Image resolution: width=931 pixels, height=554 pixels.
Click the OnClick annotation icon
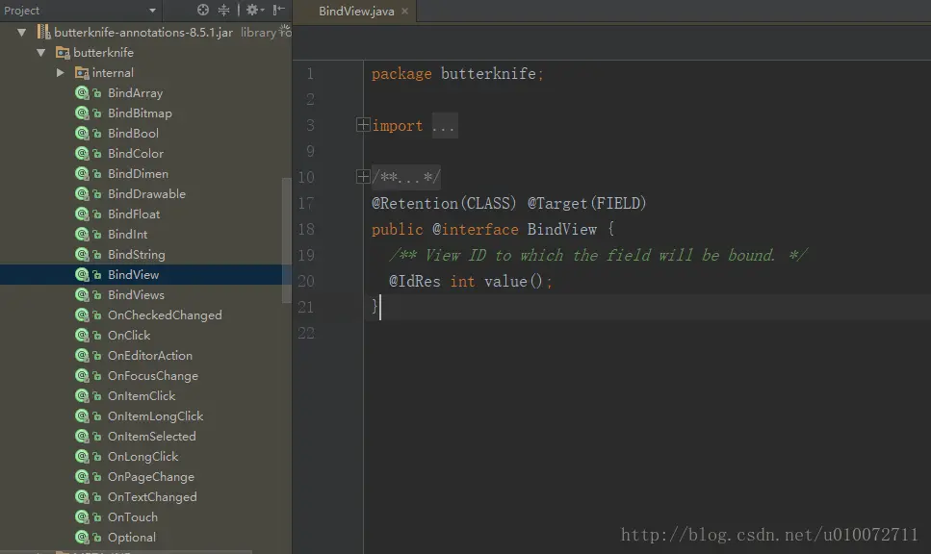point(82,335)
